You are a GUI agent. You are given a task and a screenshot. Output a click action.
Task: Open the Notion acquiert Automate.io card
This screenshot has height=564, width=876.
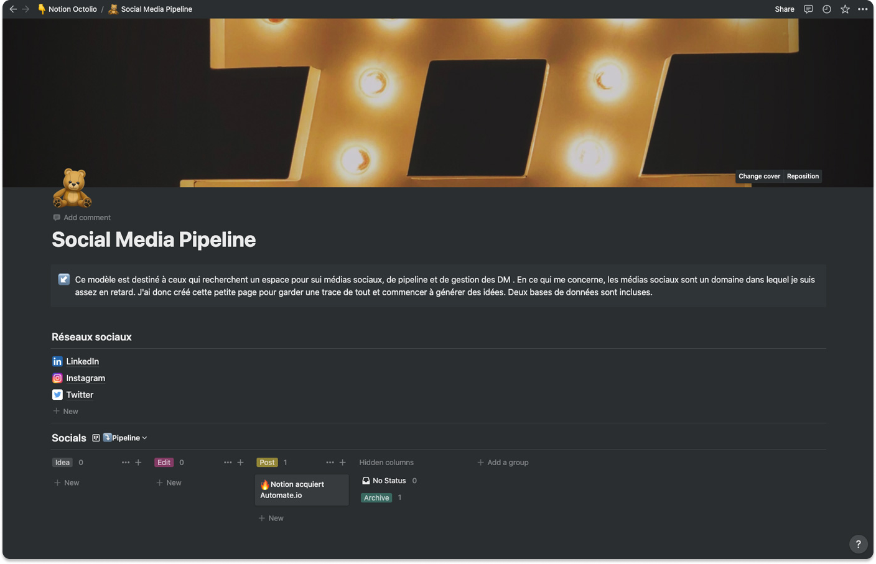click(302, 490)
